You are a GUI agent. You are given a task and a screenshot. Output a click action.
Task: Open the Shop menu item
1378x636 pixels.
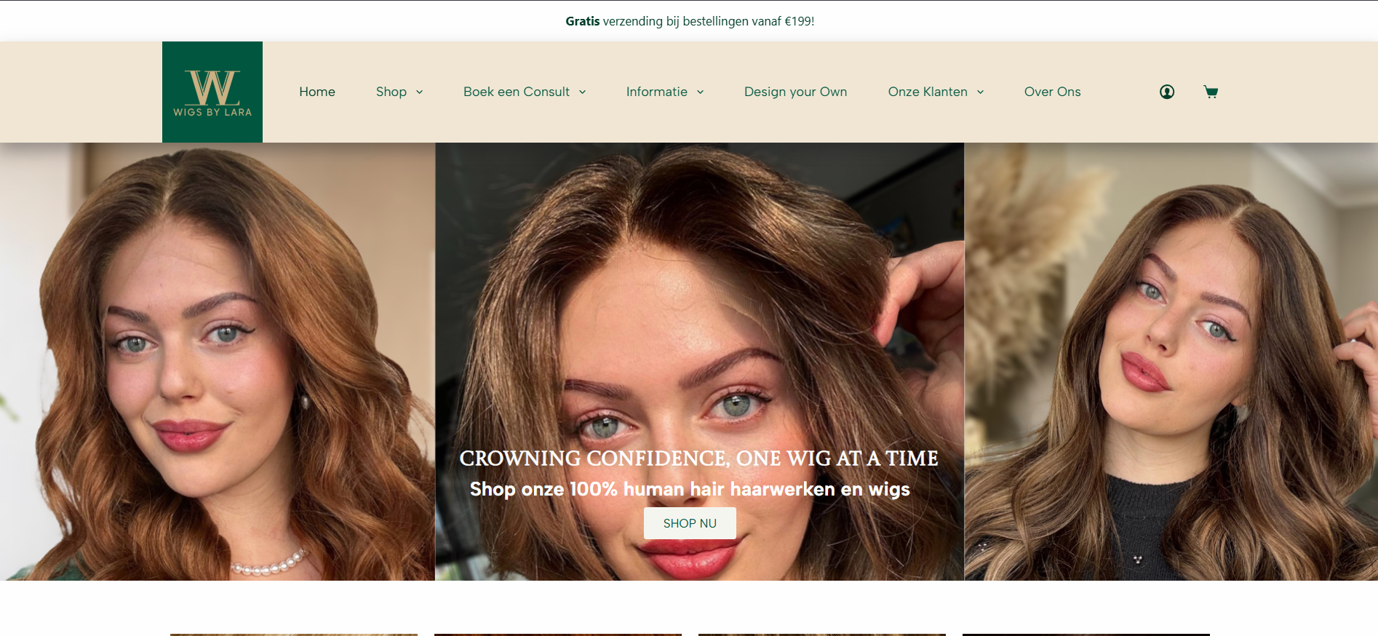click(391, 92)
